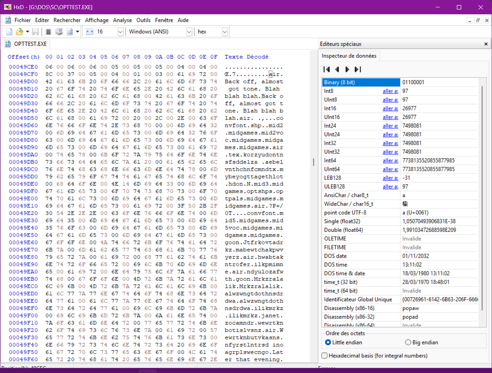The height and width of the screenshot is (373, 492).
Task: Click decoded text 'Back off, almost'
Action: (x=254, y=82)
